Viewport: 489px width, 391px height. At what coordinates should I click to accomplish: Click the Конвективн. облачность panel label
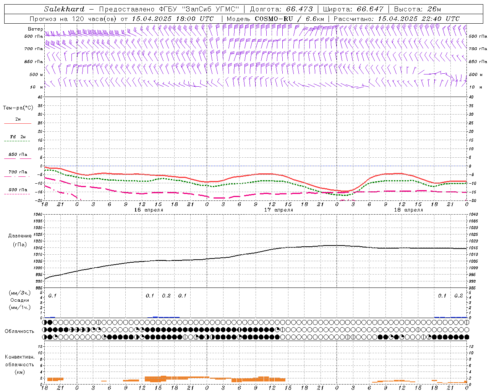point(20,364)
